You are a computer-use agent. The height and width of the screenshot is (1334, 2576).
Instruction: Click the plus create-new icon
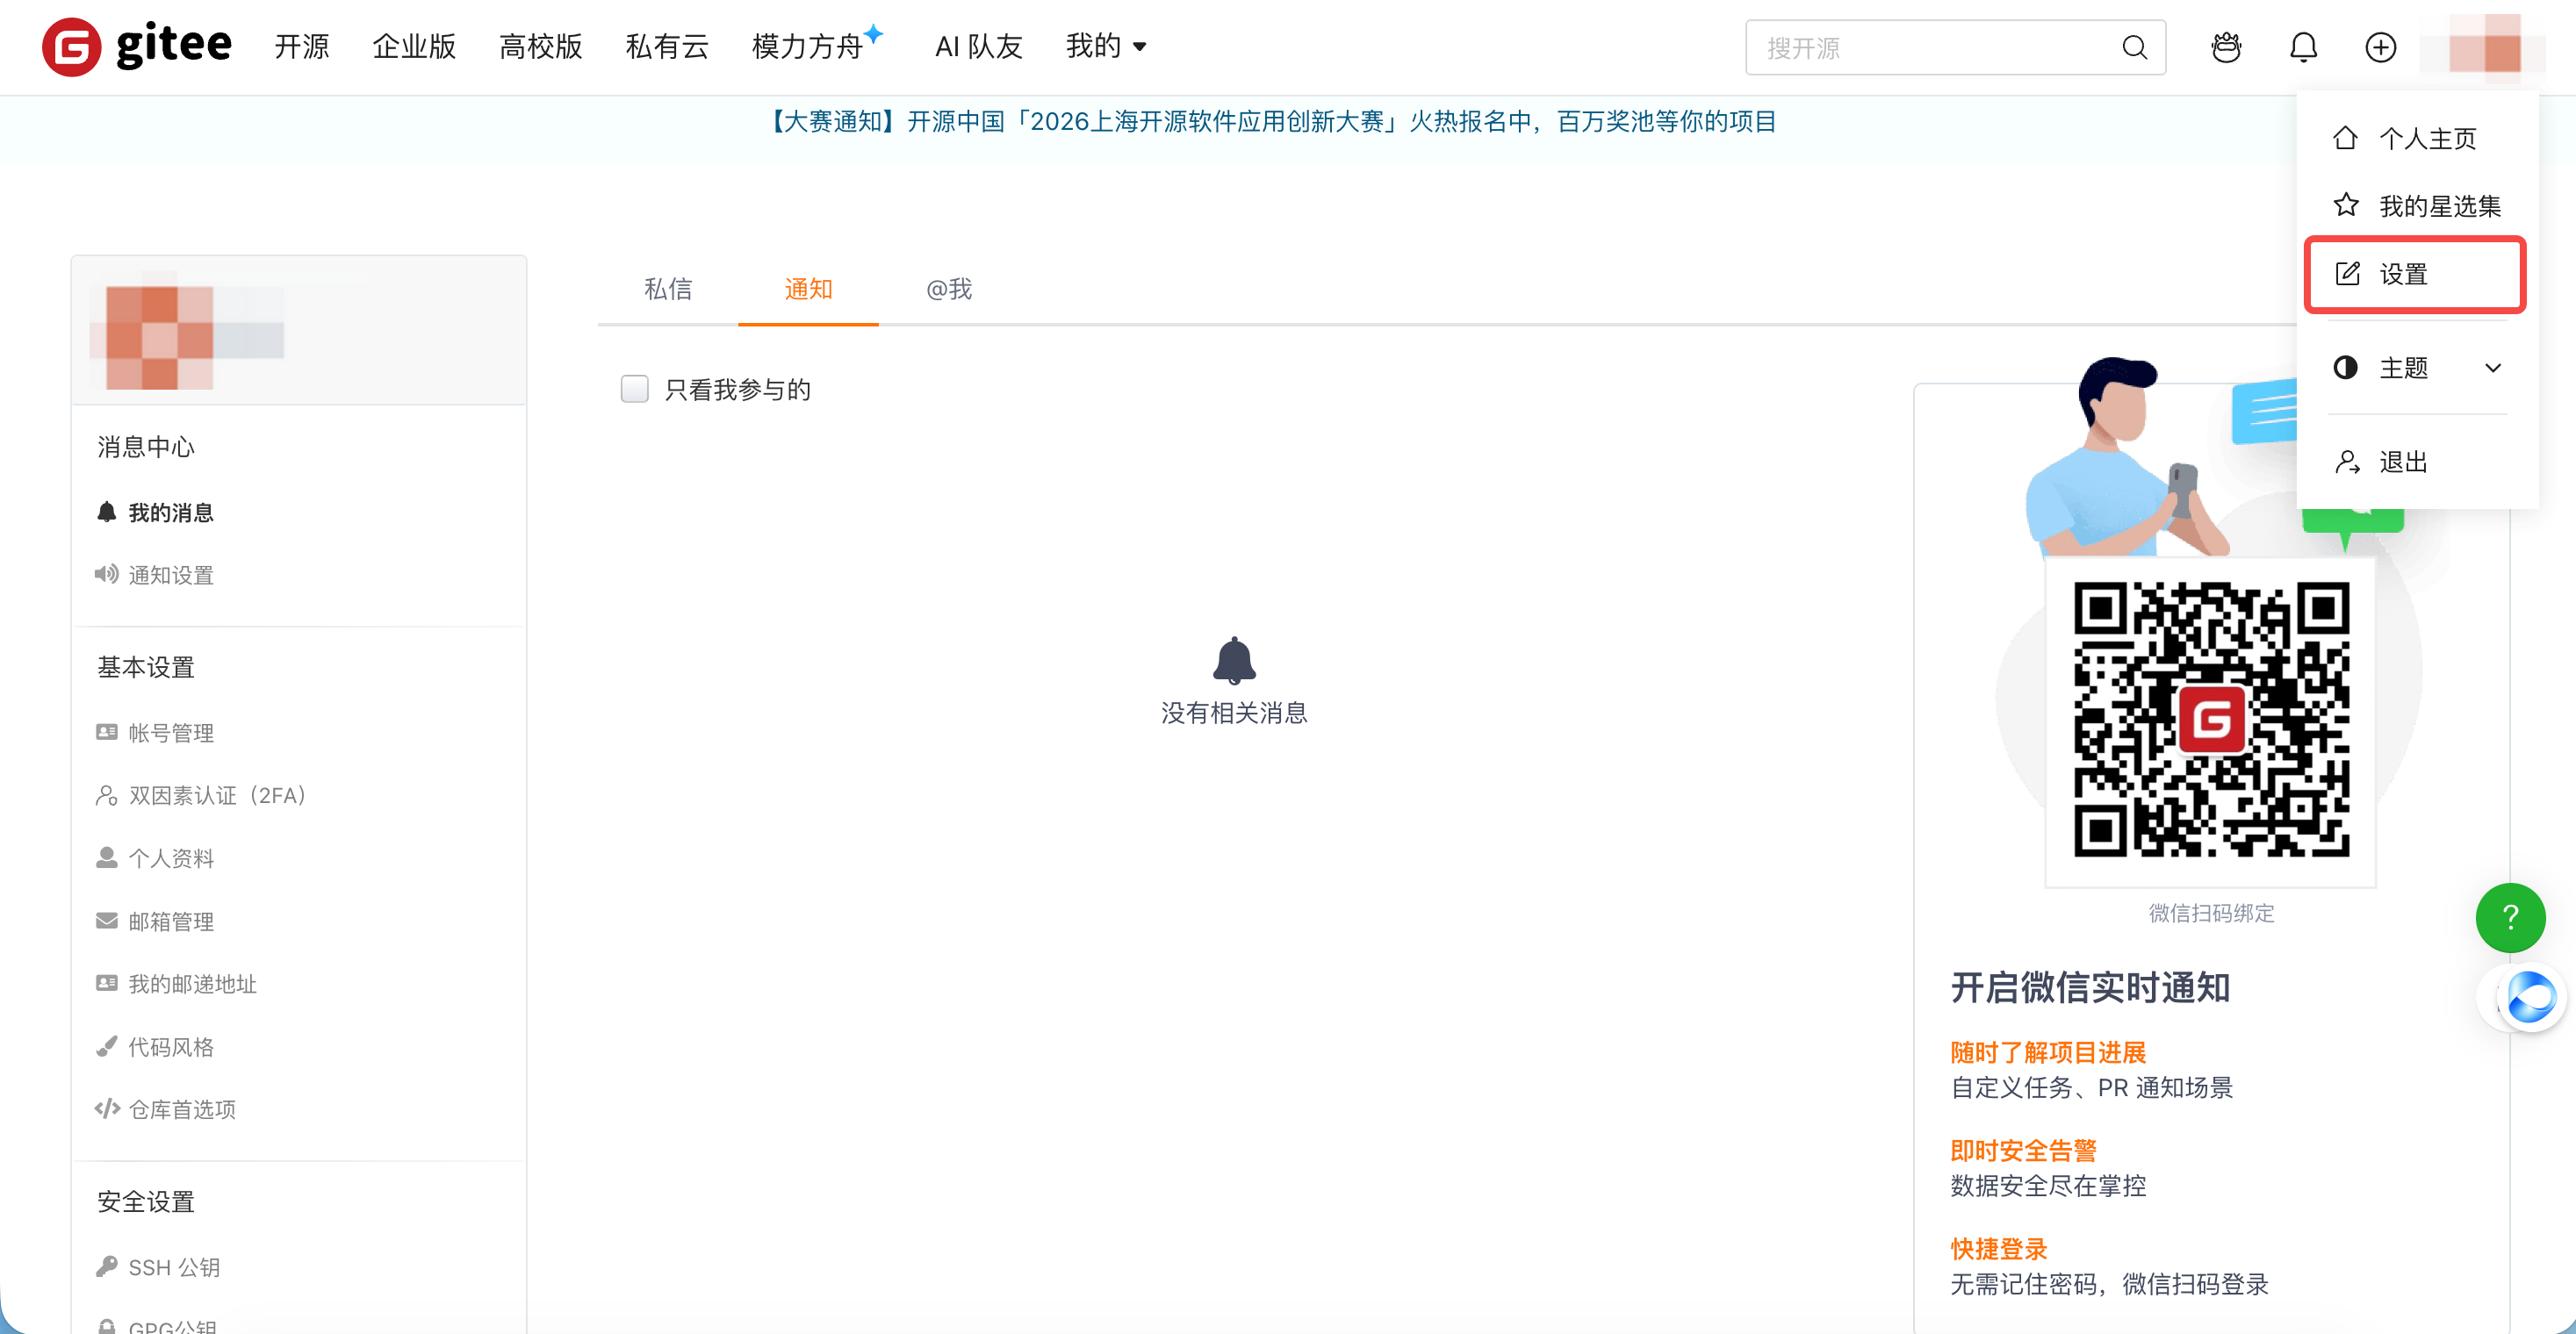(x=2380, y=47)
